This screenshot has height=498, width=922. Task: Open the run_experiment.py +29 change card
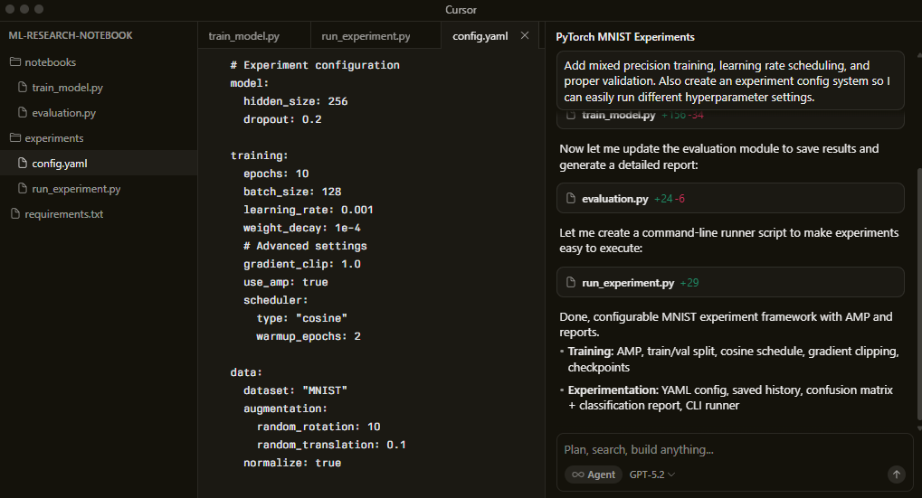[729, 282]
